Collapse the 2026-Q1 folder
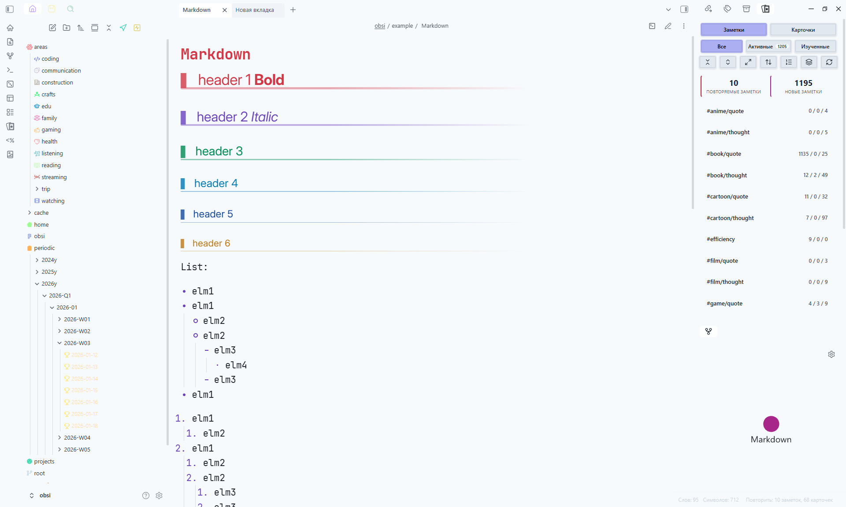This screenshot has height=507, width=846. click(x=45, y=296)
